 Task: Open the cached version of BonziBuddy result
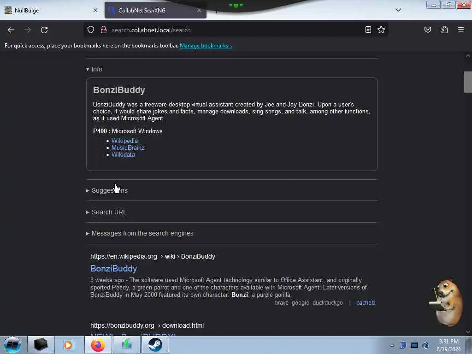point(366,303)
